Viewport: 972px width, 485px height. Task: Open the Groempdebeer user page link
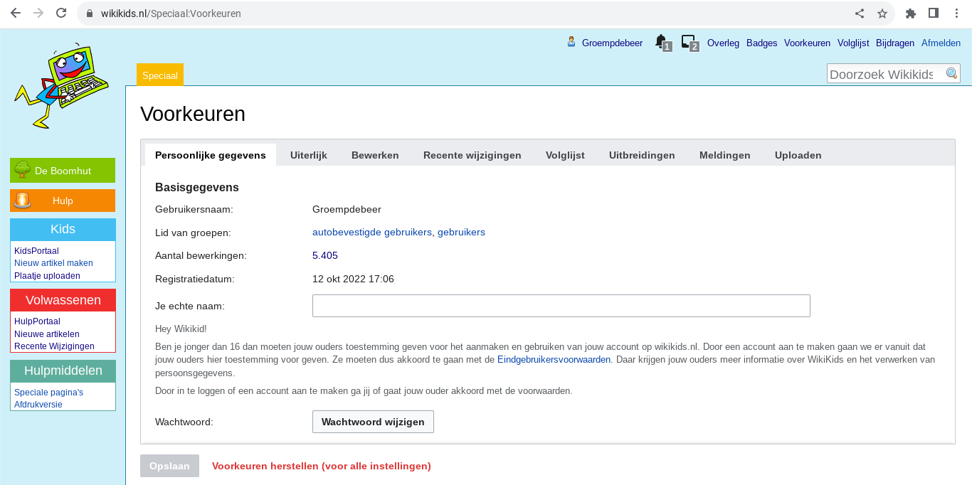(x=612, y=43)
